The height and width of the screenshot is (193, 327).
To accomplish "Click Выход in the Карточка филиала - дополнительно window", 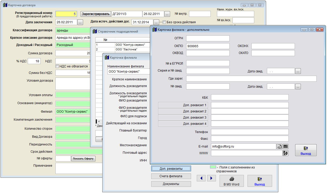I will [306, 150].
